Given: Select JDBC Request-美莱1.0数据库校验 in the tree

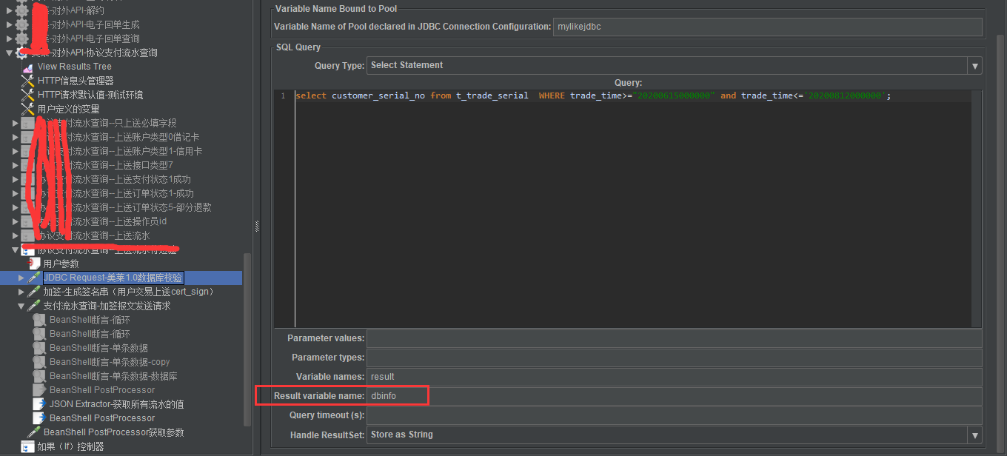Looking at the screenshot, I should pyautogui.click(x=113, y=278).
